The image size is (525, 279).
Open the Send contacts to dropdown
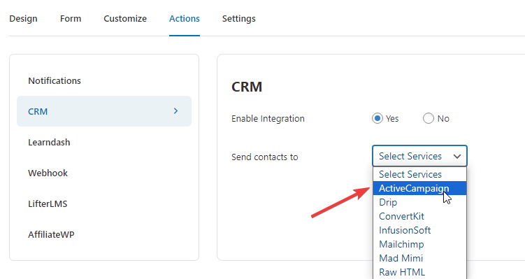[x=419, y=156]
